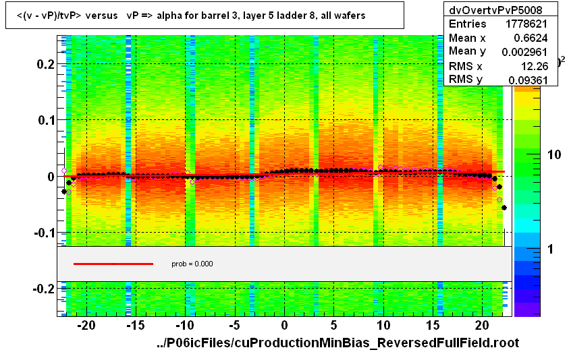Click the prob = 0.000 legend text

coord(192,264)
